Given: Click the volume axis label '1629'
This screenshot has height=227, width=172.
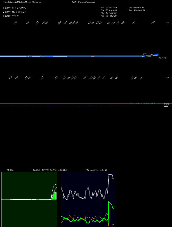Looking at the screenshot, I should pyautogui.click(x=166, y=104).
